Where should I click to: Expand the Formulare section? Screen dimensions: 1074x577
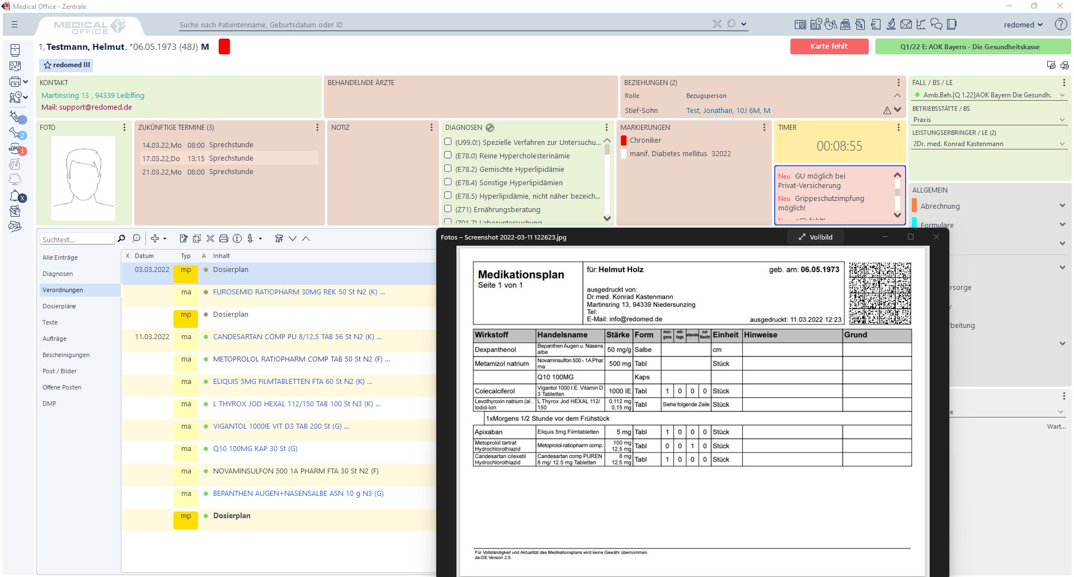1062,224
